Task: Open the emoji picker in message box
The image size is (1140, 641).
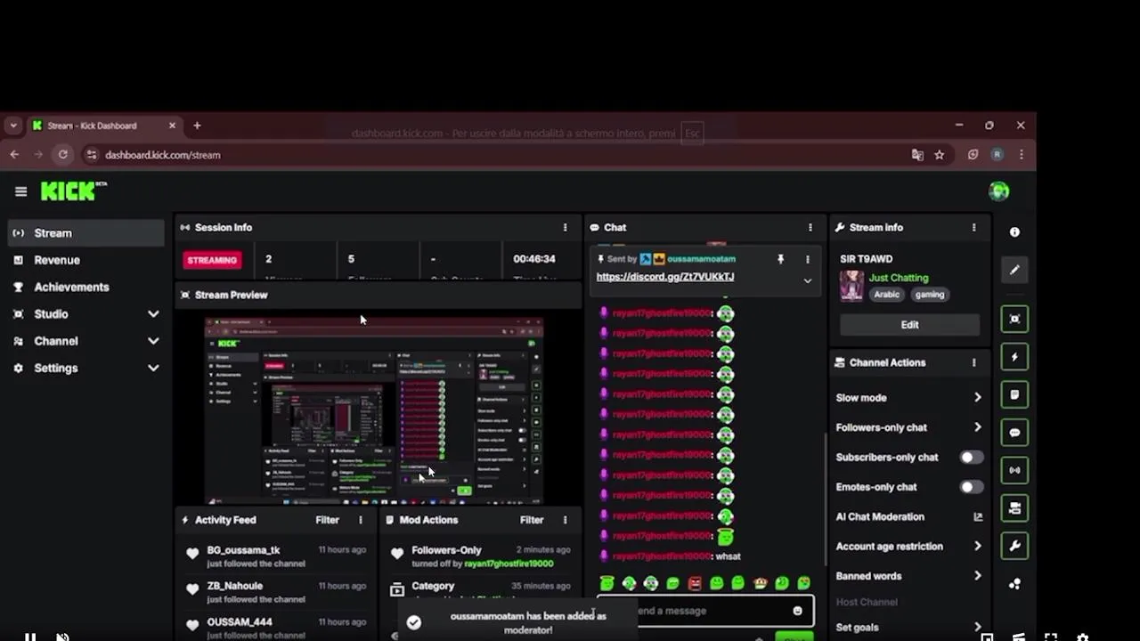Action: pos(797,611)
